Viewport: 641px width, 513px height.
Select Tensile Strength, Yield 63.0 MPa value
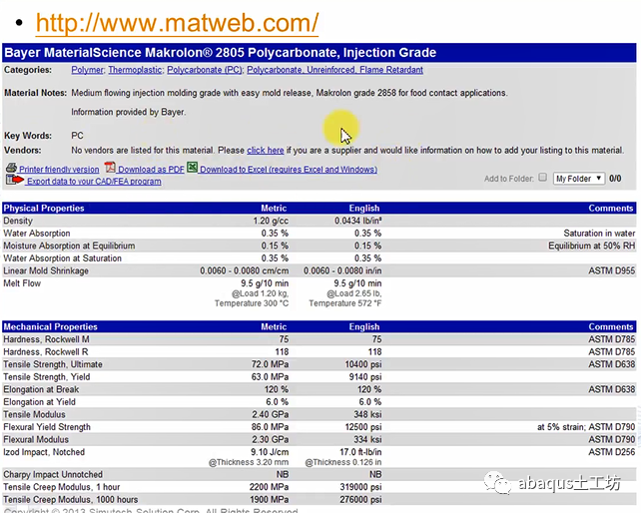tap(270, 377)
